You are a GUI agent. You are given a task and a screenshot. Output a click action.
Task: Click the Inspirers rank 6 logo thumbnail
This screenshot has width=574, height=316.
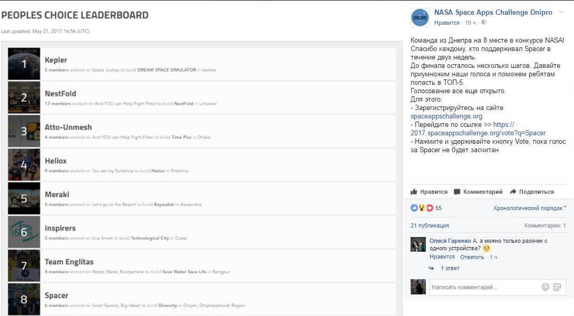(x=24, y=232)
